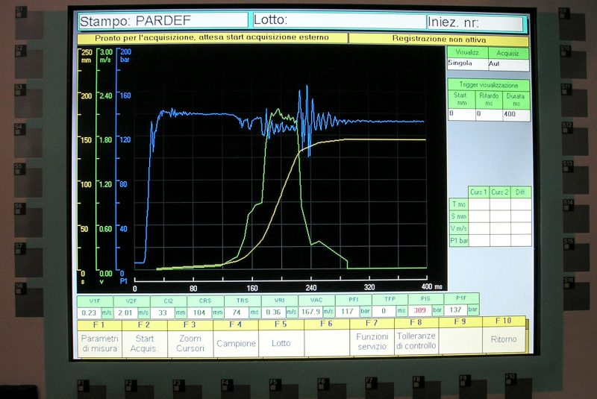597x399 pixels.
Task: Open Zoom Cursori with the F3 softkey
Action: click(190, 342)
